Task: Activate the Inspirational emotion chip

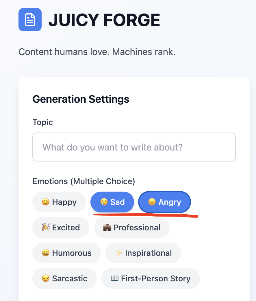Action: 143,253
